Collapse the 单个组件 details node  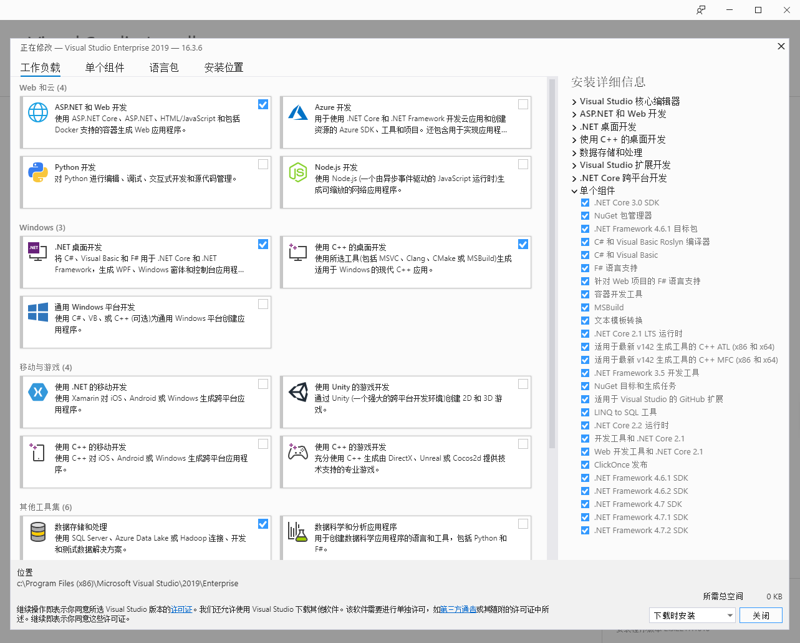(x=574, y=191)
